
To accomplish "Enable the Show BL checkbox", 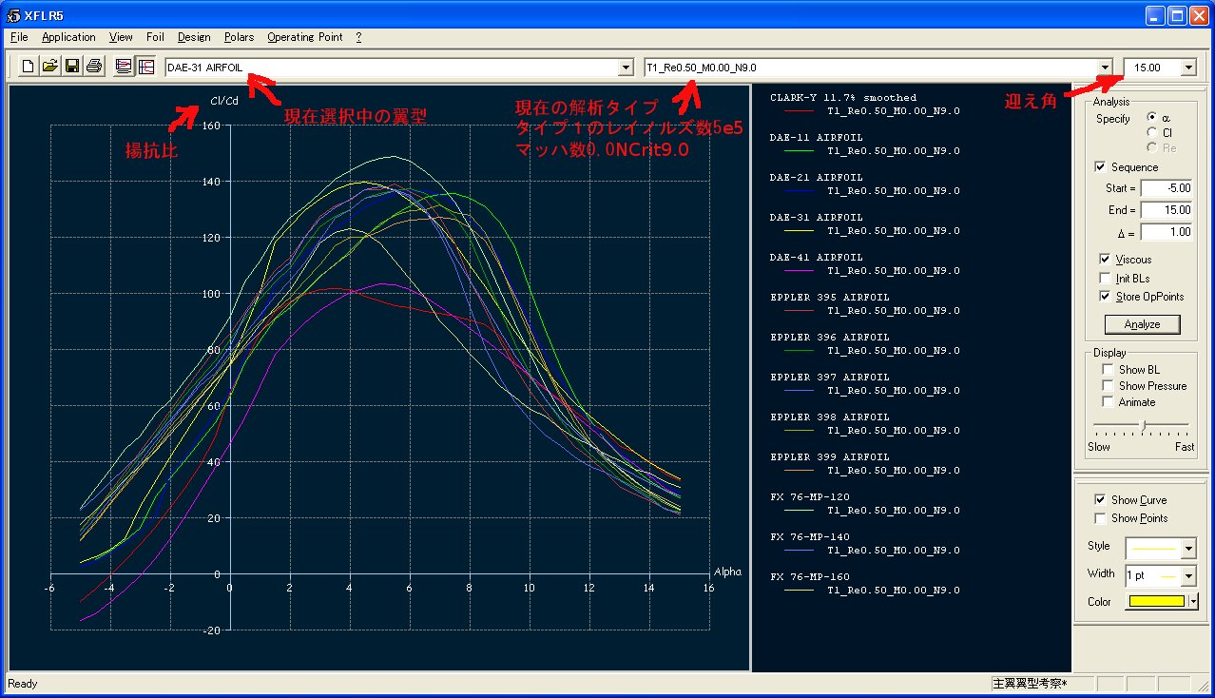I will pyautogui.click(x=1108, y=370).
